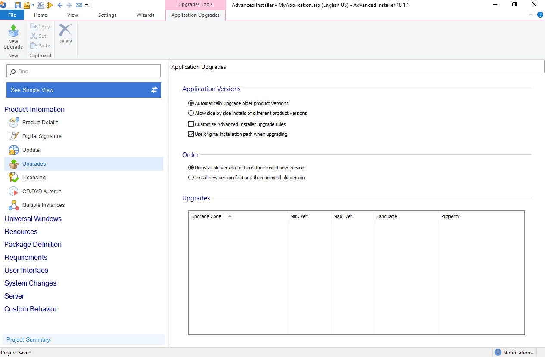The width and height of the screenshot is (545, 357).
Task: Click the Copy icon in Clipboard group
Action: pos(33,27)
